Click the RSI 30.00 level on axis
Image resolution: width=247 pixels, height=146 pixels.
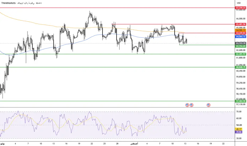[x=239, y=138]
